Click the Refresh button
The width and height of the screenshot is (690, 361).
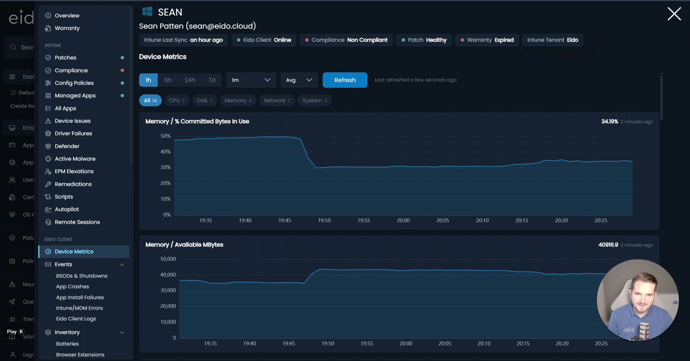point(345,80)
